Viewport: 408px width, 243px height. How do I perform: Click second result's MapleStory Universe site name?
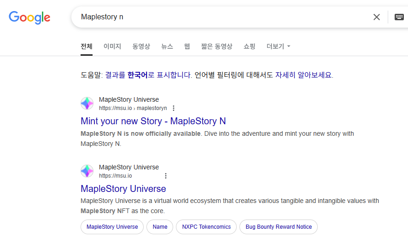[129, 167]
